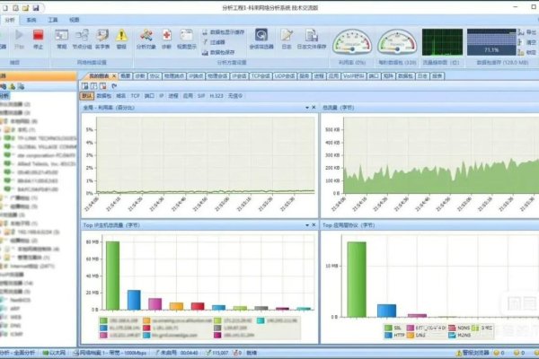Image resolution: width=539 pixels, height=359 pixels.
Task: Close the 全局 - 利用率 chart panel
Action: click(314, 108)
